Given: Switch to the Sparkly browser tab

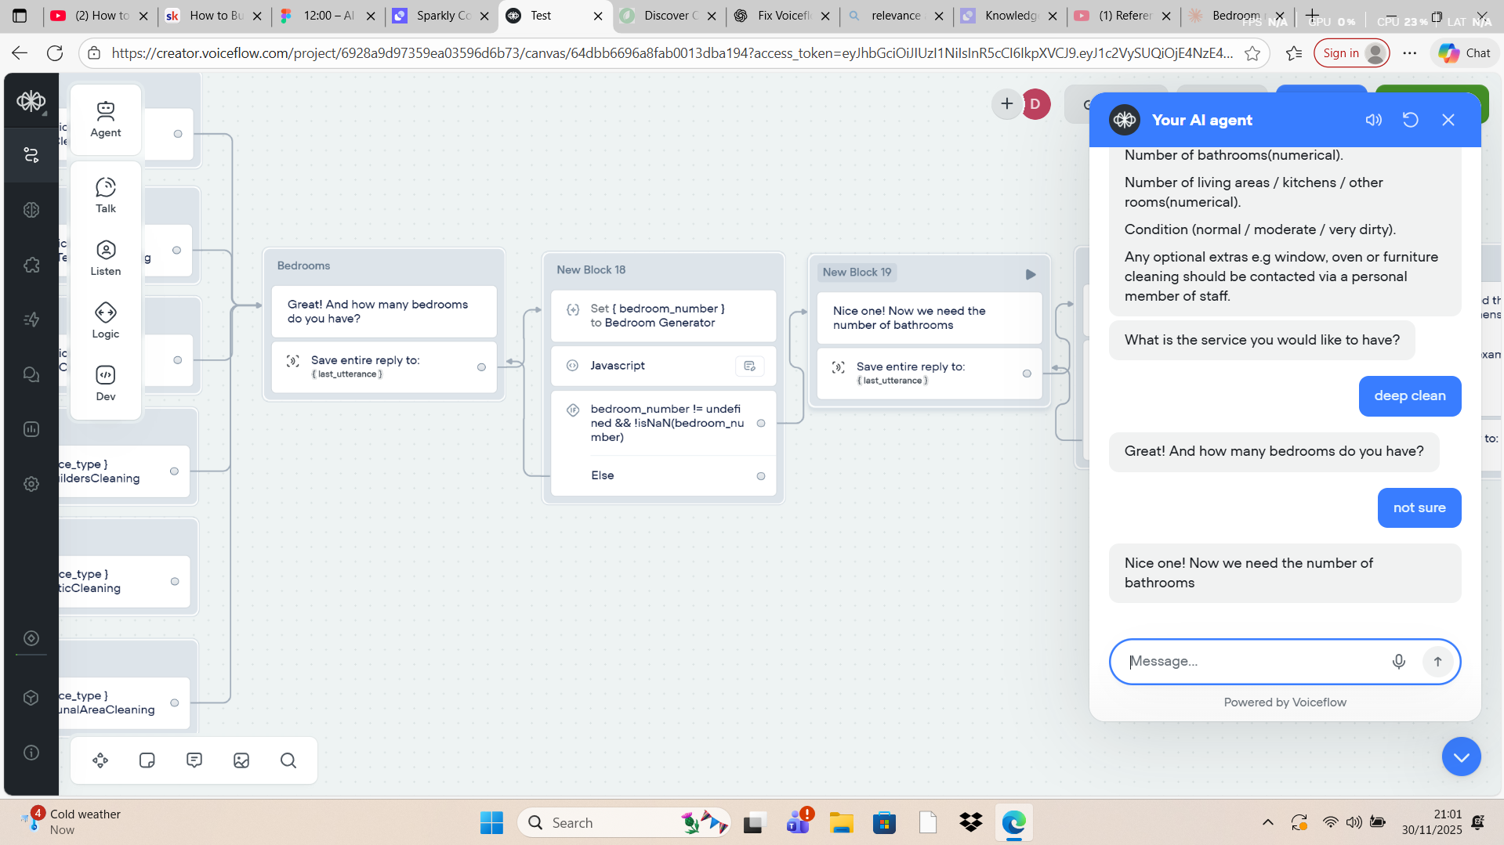Looking at the screenshot, I should tap(441, 16).
